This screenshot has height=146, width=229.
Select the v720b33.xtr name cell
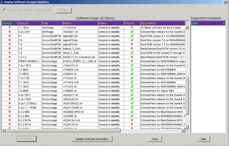click(80, 74)
